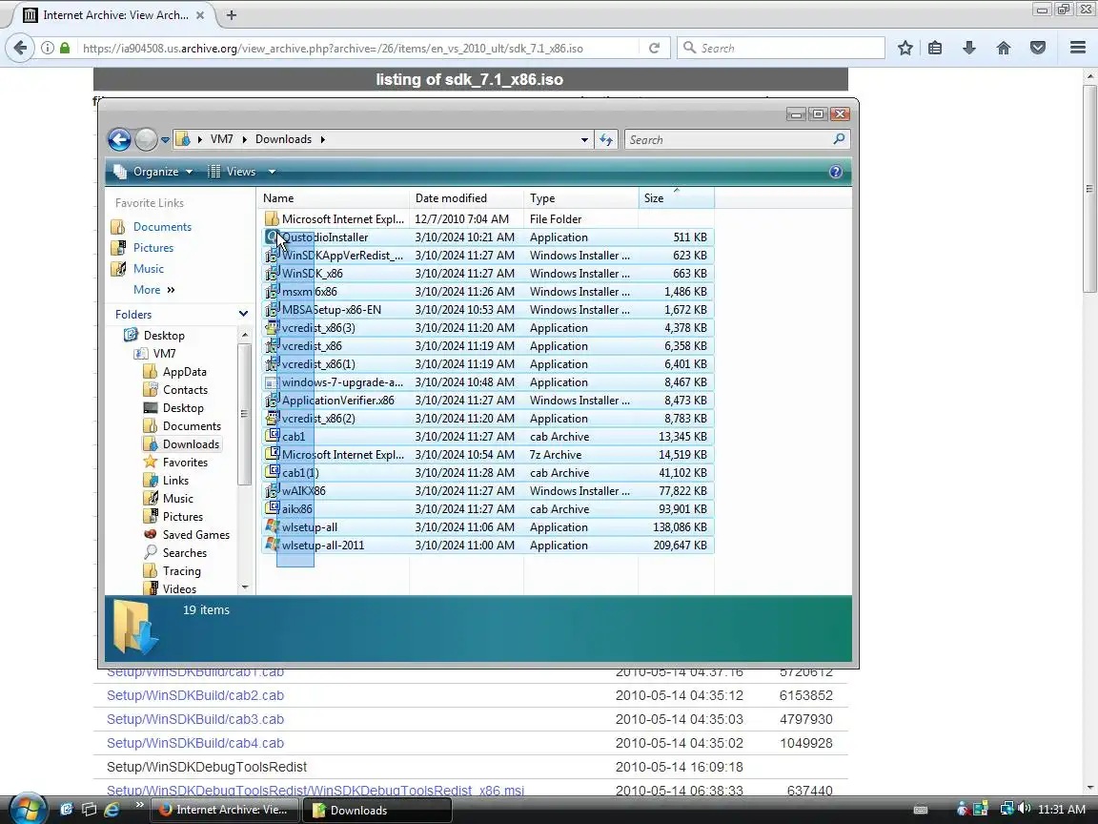Viewport: 1098px width, 824px height.
Task: Click the volume icon in system tray
Action: click(x=1024, y=809)
